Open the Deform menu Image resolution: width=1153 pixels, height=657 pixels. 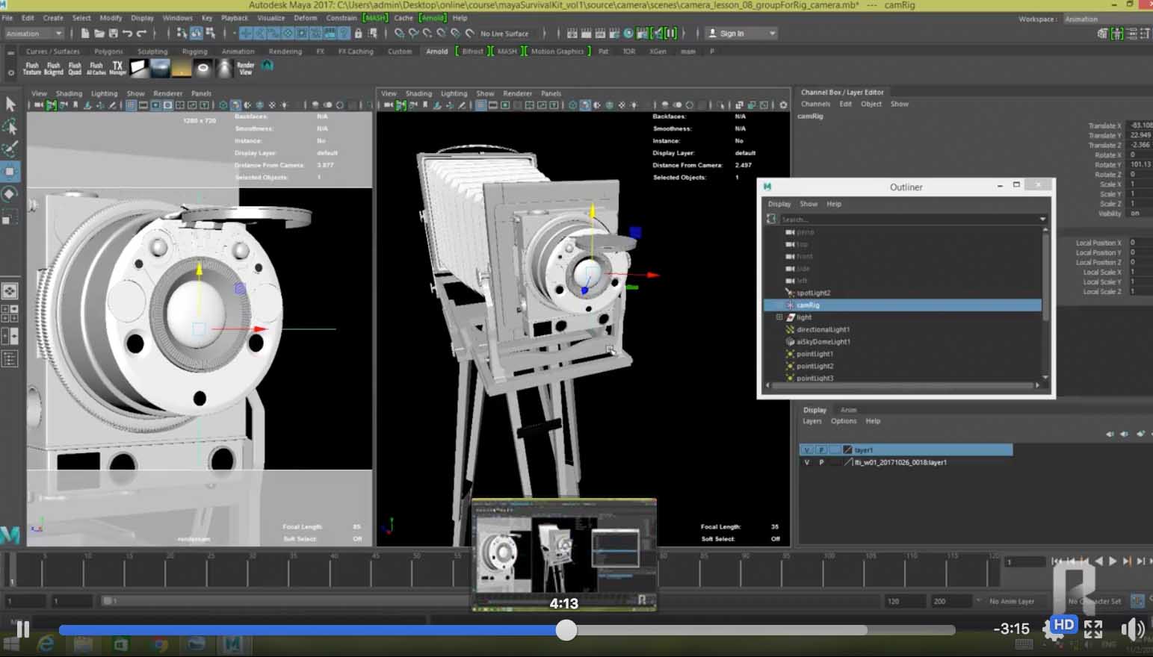coord(305,18)
